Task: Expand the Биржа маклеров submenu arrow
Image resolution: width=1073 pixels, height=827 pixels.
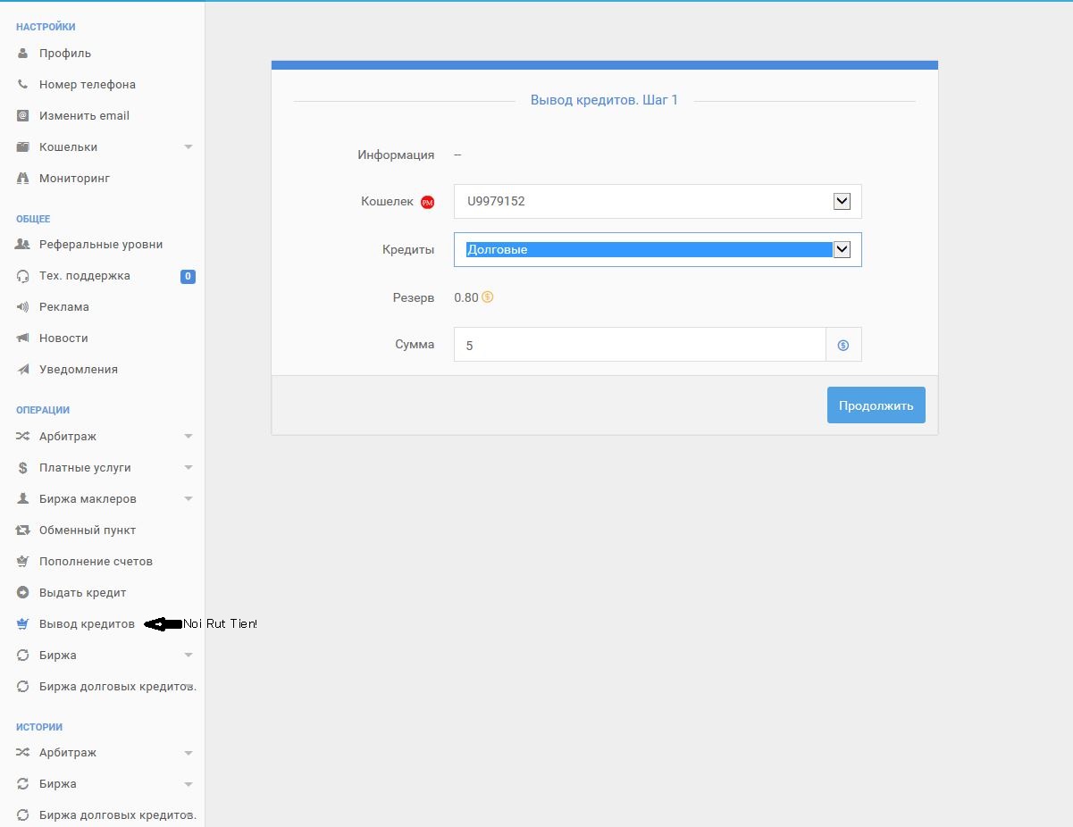Action: pyautogui.click(x=189, y=499)
